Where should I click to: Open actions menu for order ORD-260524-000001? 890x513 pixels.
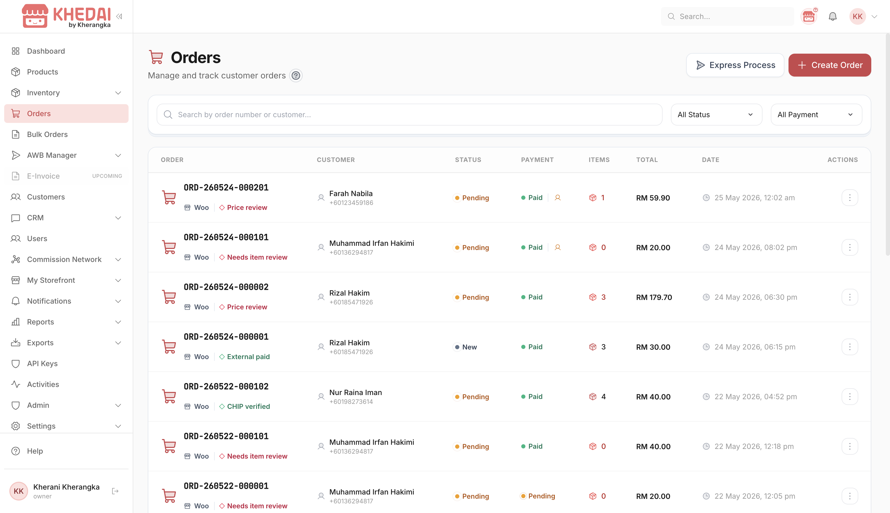(849, 347)
